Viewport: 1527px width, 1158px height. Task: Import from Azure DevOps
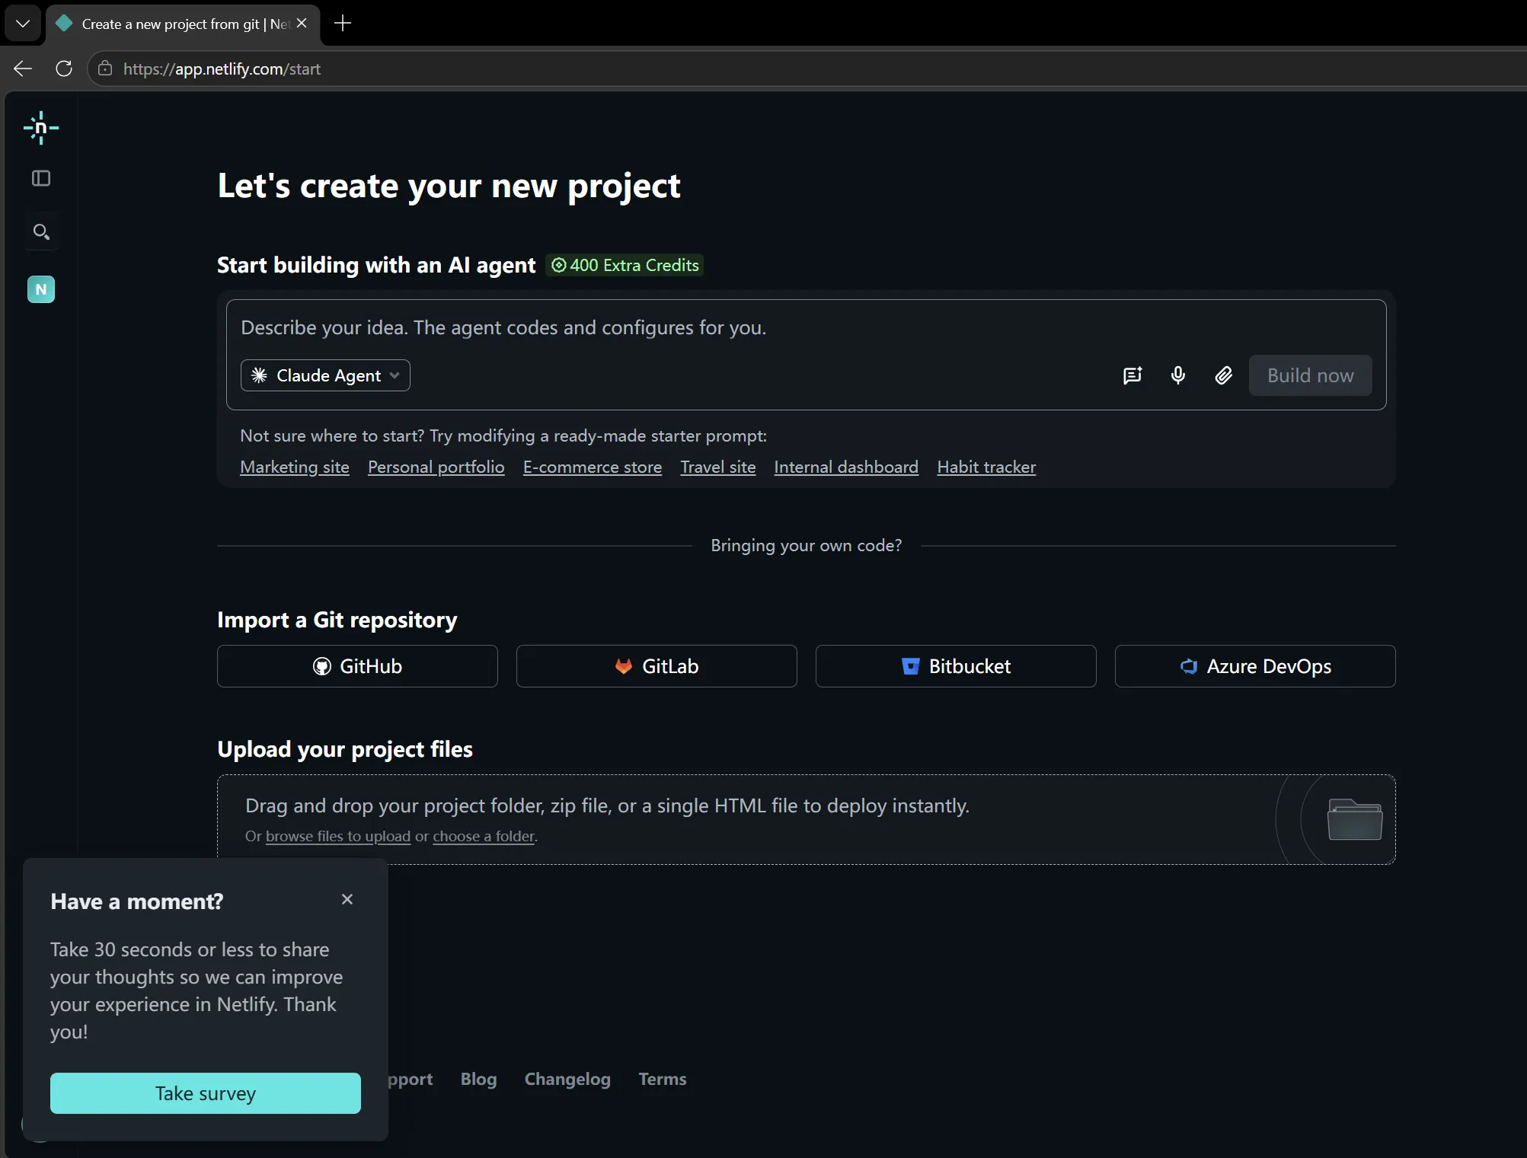pyautogui.click(x=1255, y=666)
